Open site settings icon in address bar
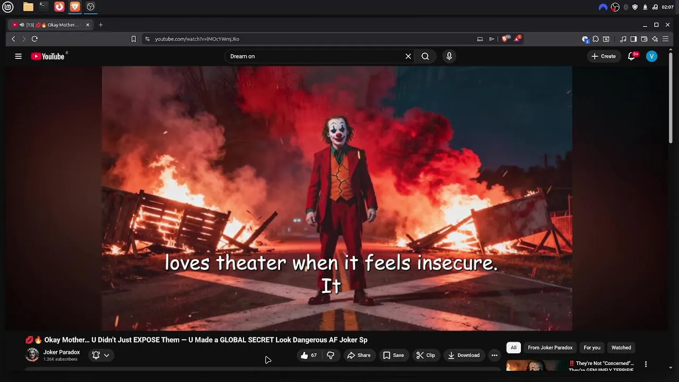Viewport: 679px width, 382px height. point(147,39)
